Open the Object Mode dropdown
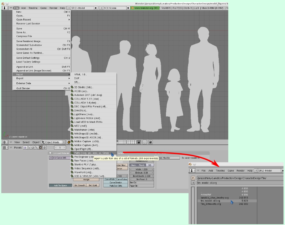Image resolution: width=285 pixels, height=225 pixels. 53,142
